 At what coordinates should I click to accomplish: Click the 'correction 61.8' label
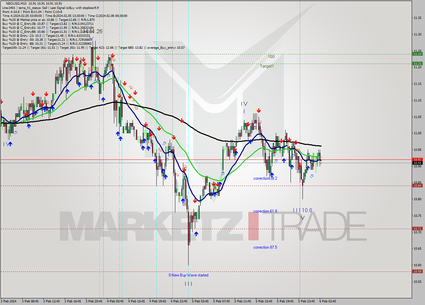click(x=265, y=211)
